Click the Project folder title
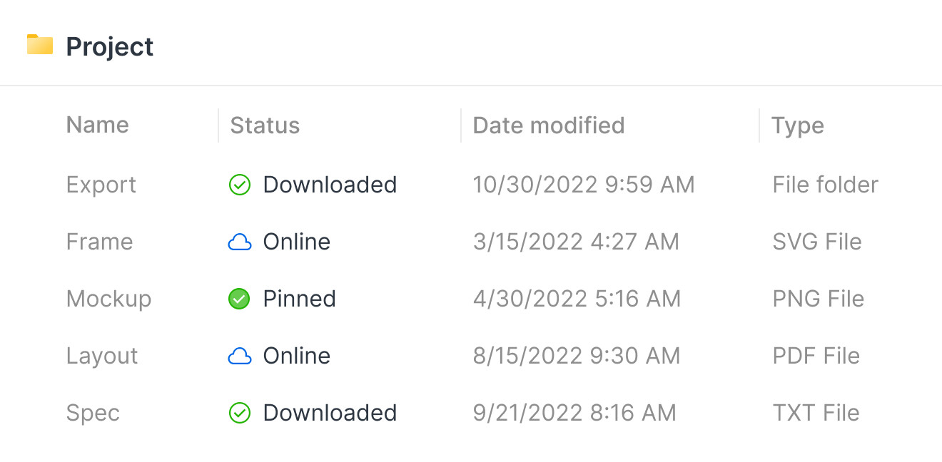This screenshot has height=462, width=942. (x=109, y=46)
